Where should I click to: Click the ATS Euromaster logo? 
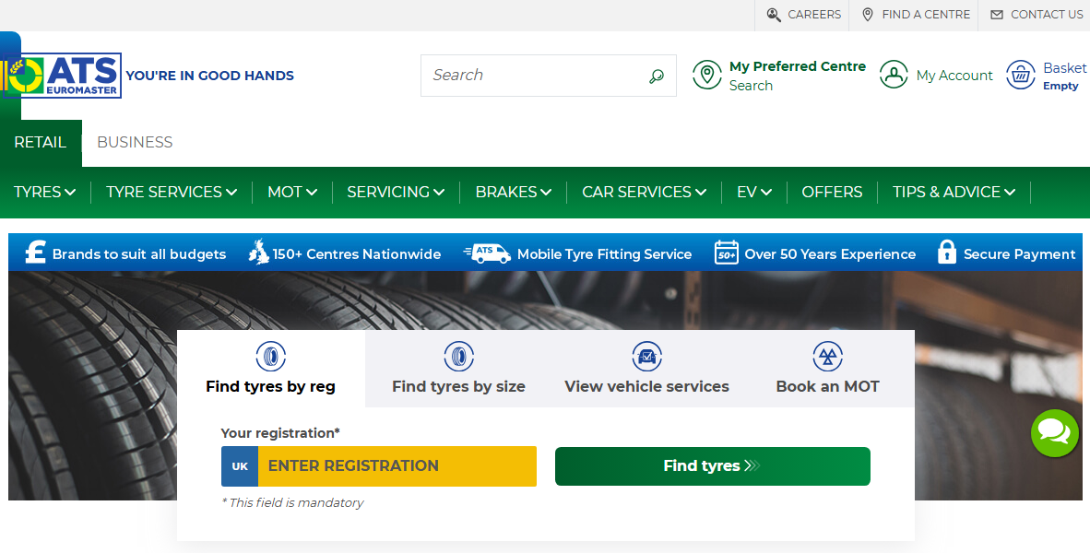(x=63, y=76)
